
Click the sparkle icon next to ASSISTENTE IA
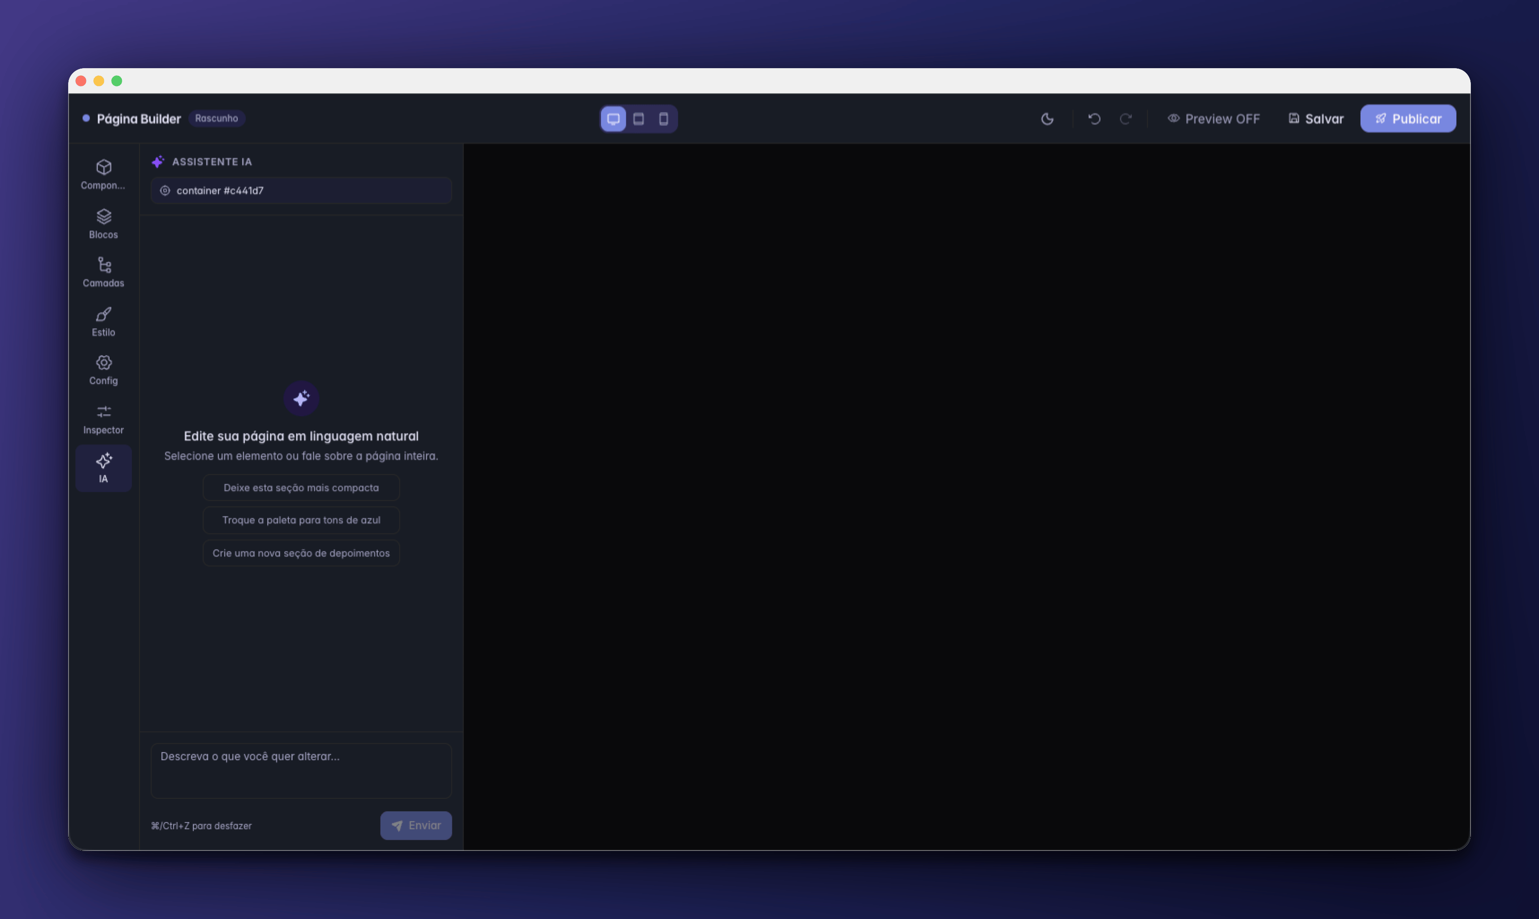pos(158,162)
